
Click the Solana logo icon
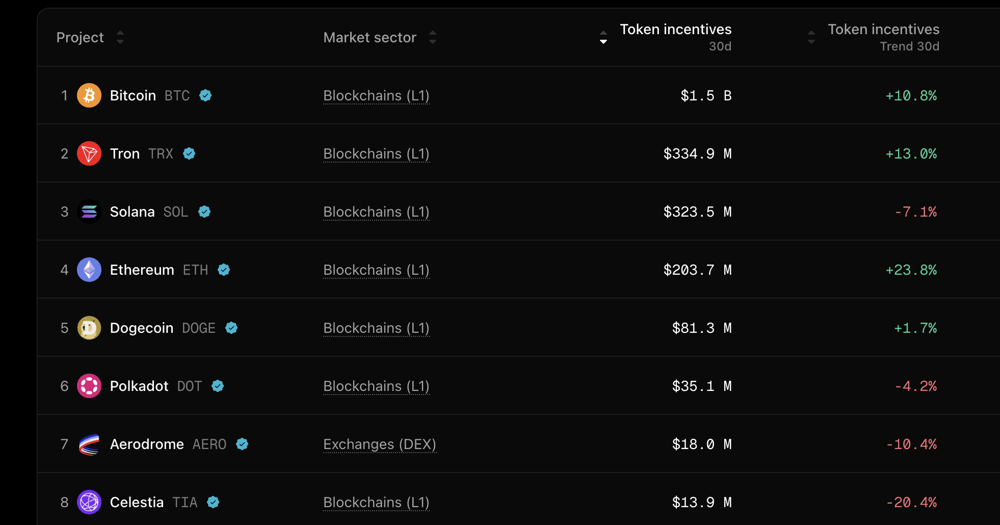(x=89, y=212)
